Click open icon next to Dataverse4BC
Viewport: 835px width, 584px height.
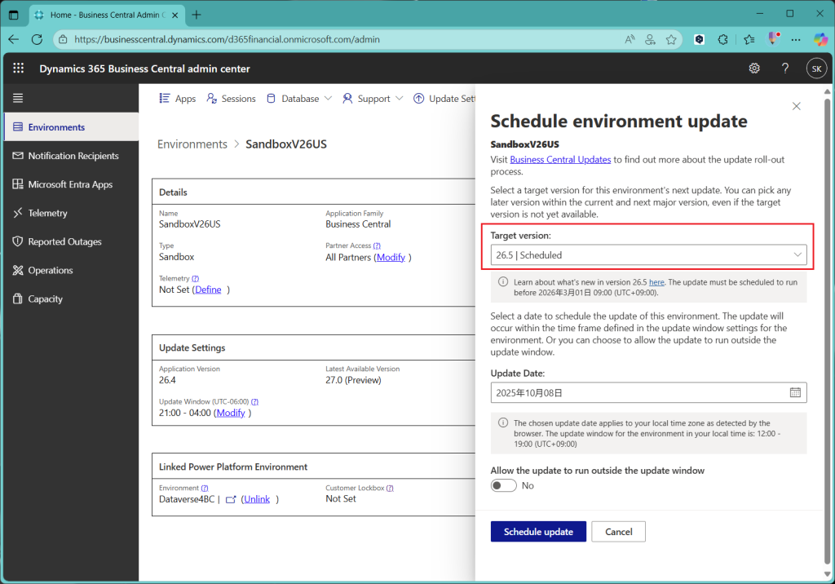click(x=231, y=499)
